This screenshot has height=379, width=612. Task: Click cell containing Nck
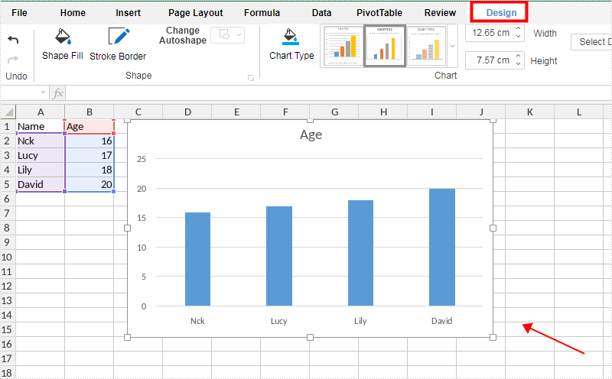coord(41,141)
